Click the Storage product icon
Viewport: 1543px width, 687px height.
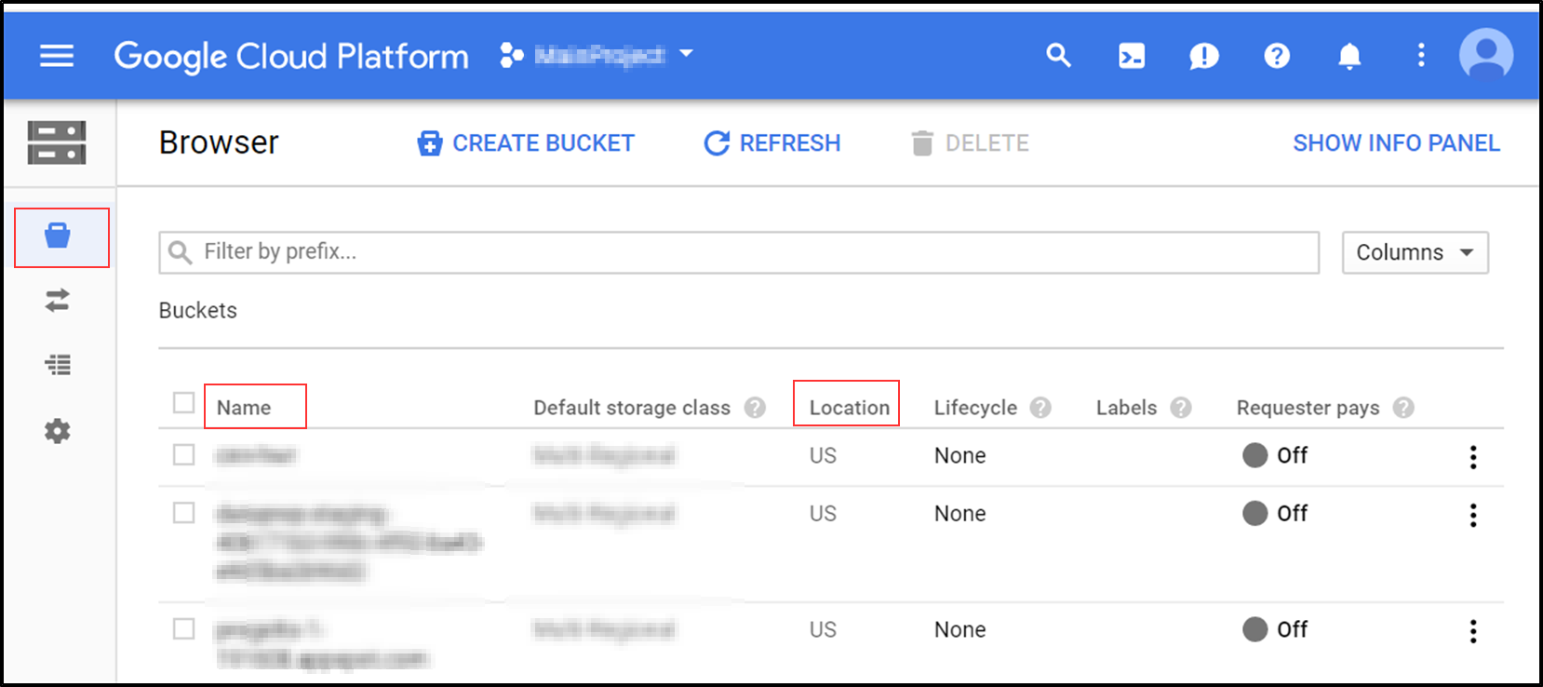(x=57, y=142)
